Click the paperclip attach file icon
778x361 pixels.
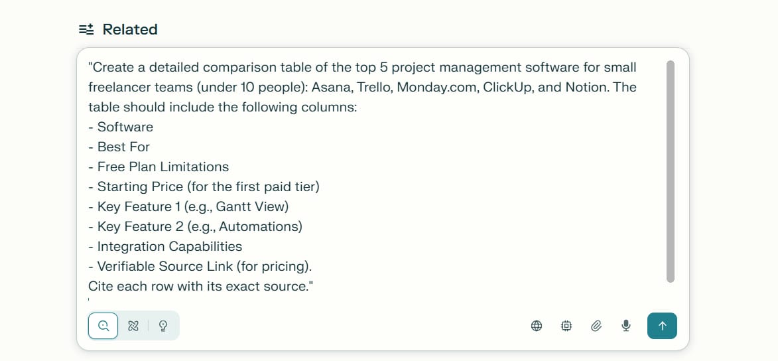pyautogui.click(x=596, y=326)
